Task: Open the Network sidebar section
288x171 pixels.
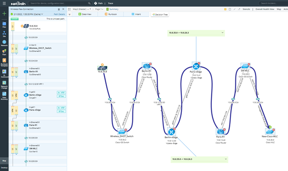Action: [x=4, y=43]
